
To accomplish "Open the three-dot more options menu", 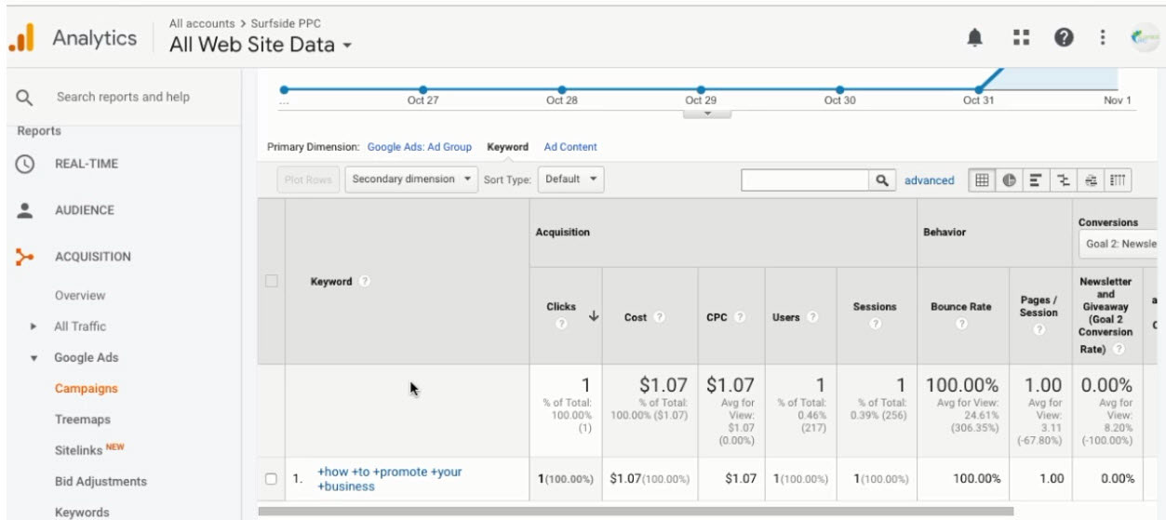I will click(1103, 37).
